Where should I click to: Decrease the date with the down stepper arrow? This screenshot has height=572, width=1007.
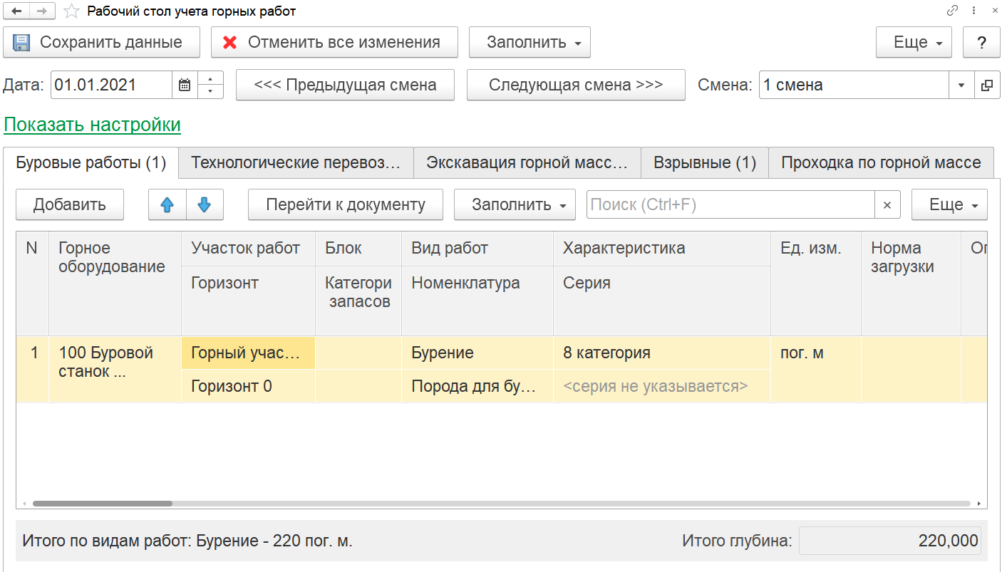point(210,92)
